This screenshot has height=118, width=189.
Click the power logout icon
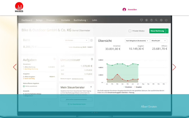[166, 20]
